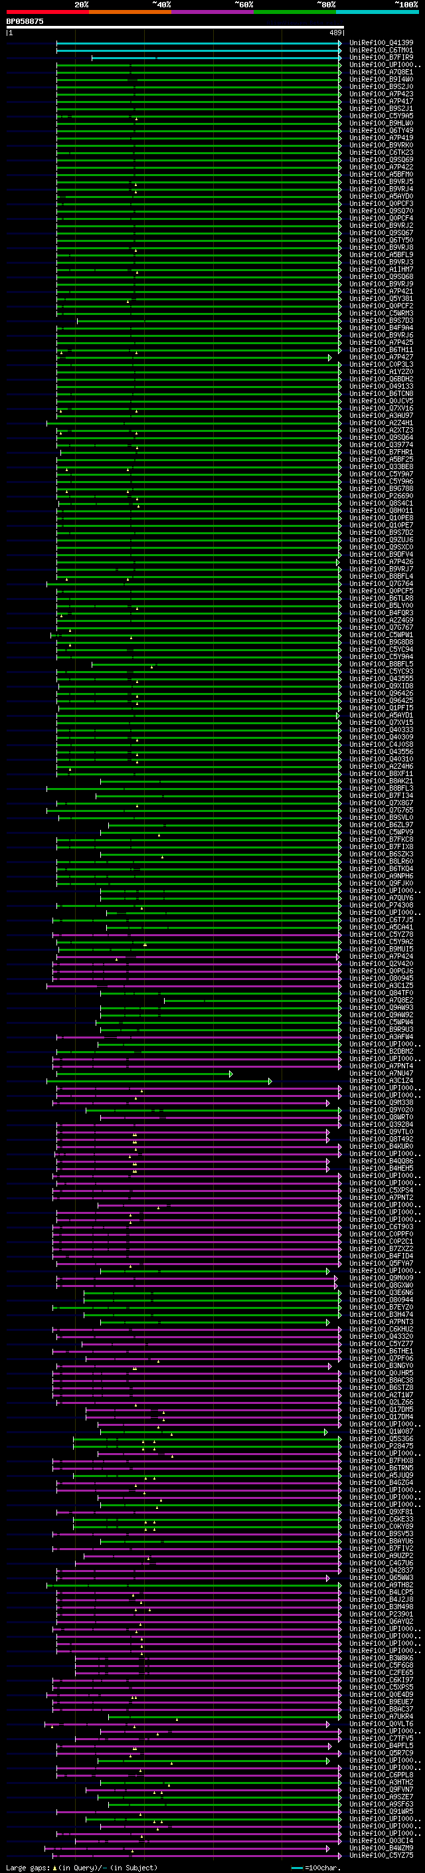This screenshot has width=425, height=1873.
Task: Open the UniRef100_Q65WW3 label
Action: point(381,1577)
